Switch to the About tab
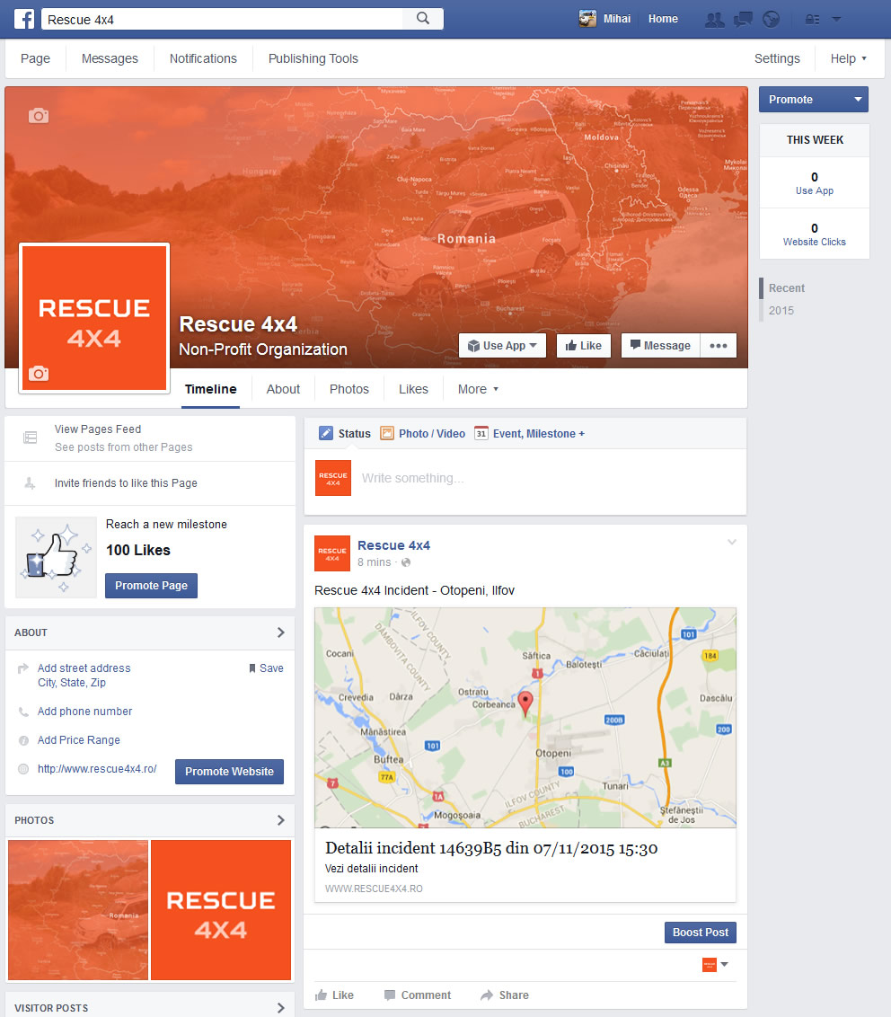 pyautogui.click(x=283, y=389)
